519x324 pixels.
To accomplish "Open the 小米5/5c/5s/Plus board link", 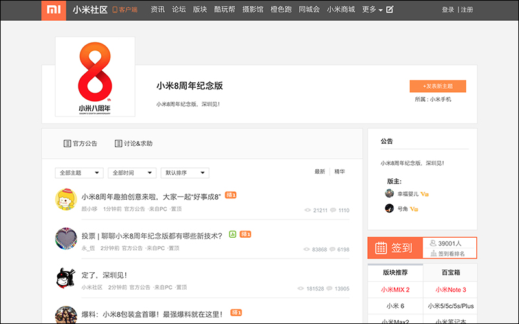I will tap(450, 306).
